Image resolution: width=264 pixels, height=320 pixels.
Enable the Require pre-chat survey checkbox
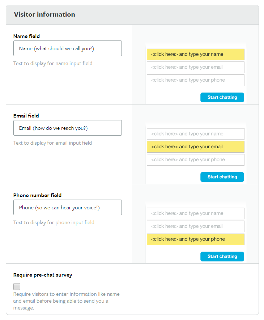[x=17, y=287]
